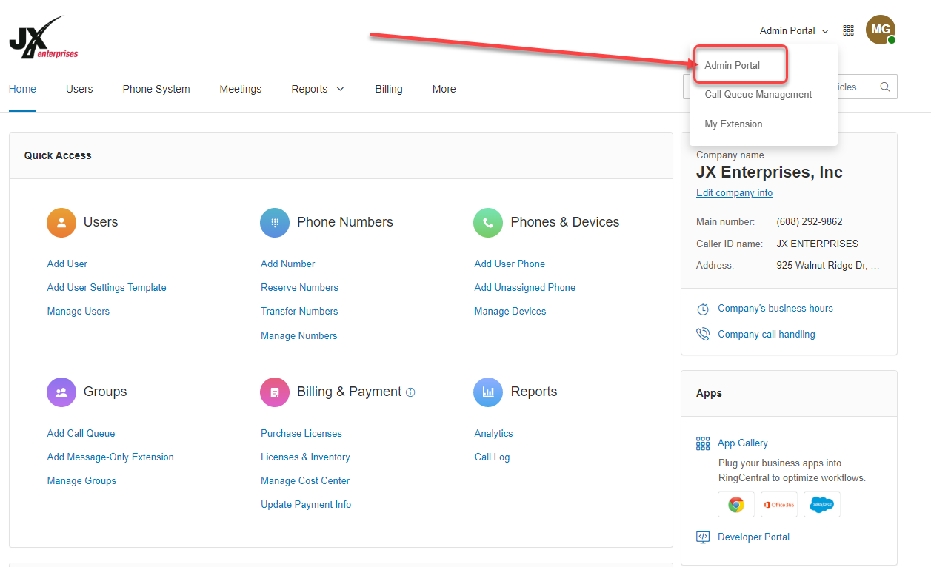The width and height of the screenshot is (931, 567).
Task: Open the Transfer Numbers link
Action: click(x=299, y=311)
